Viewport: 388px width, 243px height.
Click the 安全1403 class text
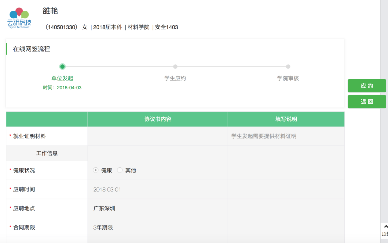point(167,27)
